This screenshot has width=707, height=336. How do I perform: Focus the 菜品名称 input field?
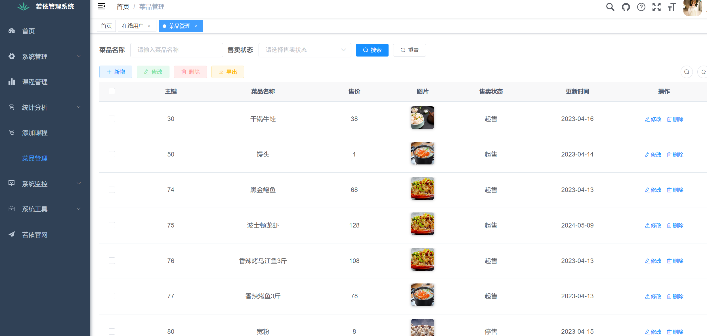pyautogui.click(x=177, y=50)
